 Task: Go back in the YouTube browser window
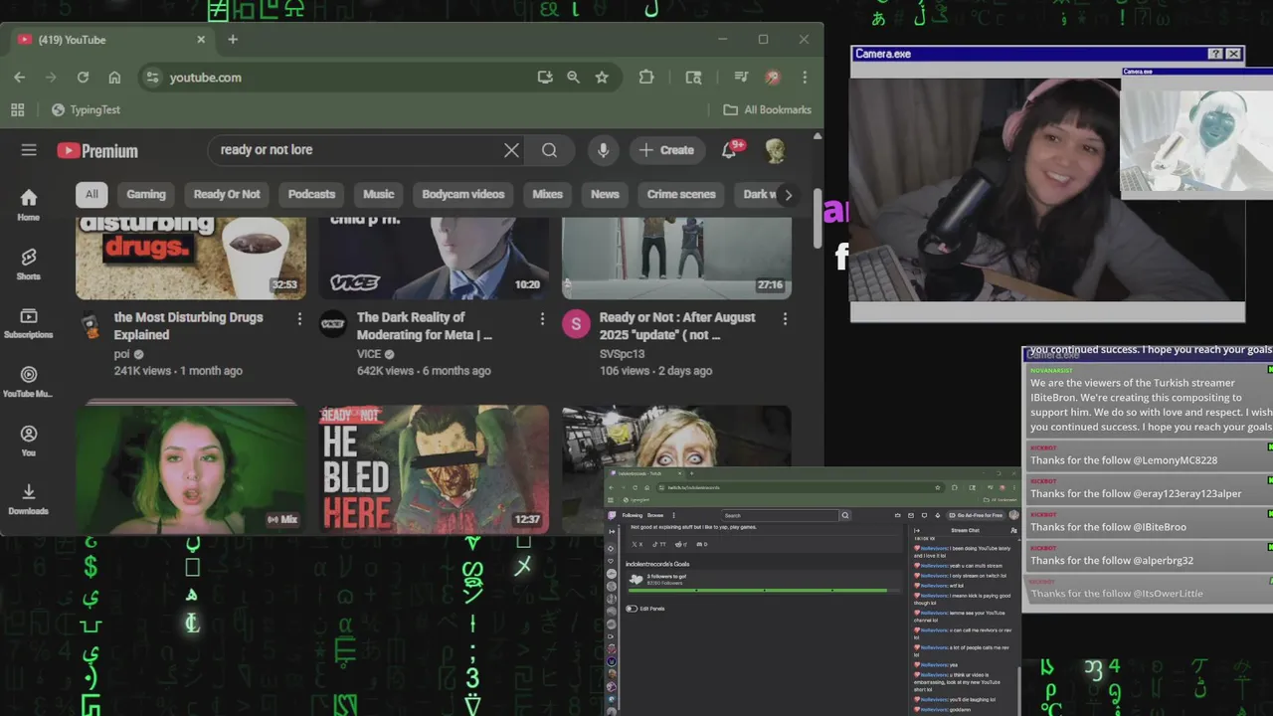(20, 78)
